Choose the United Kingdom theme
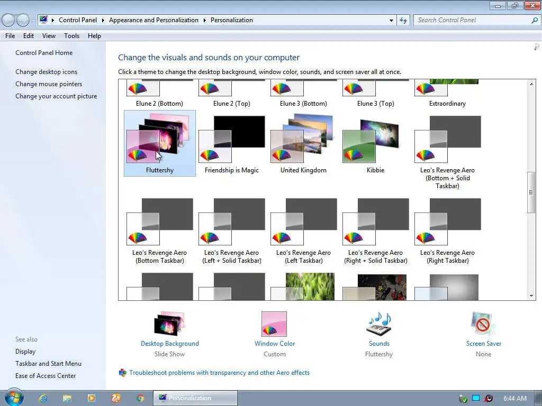 303,143
